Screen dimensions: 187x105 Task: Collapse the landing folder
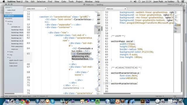(x=6, y=21)
